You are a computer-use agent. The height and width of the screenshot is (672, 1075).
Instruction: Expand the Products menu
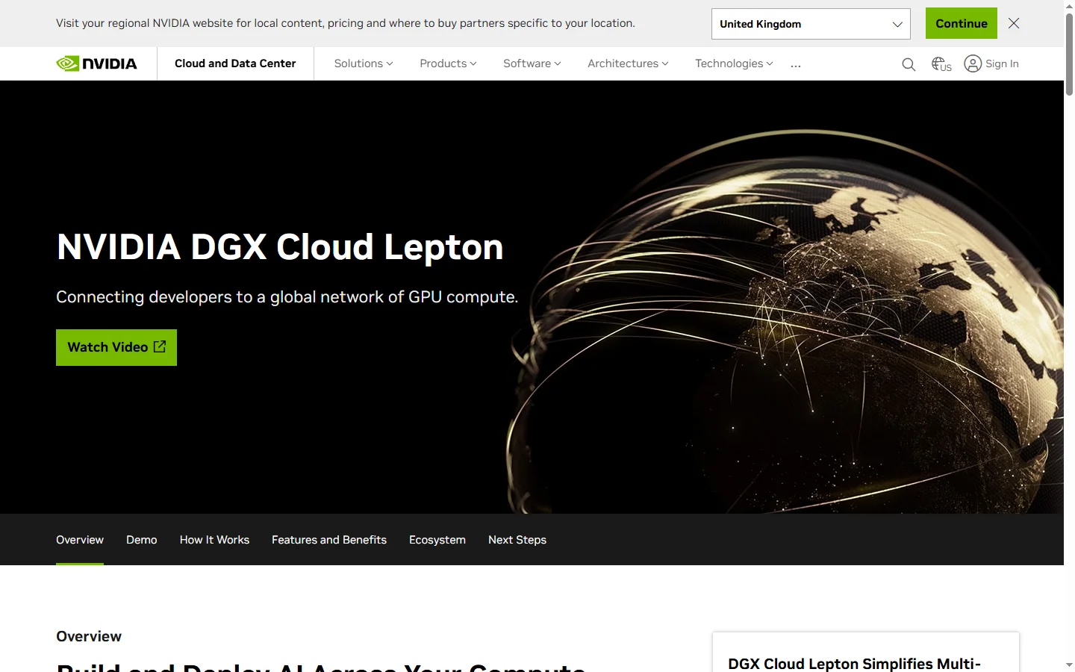tap(448, 63)
